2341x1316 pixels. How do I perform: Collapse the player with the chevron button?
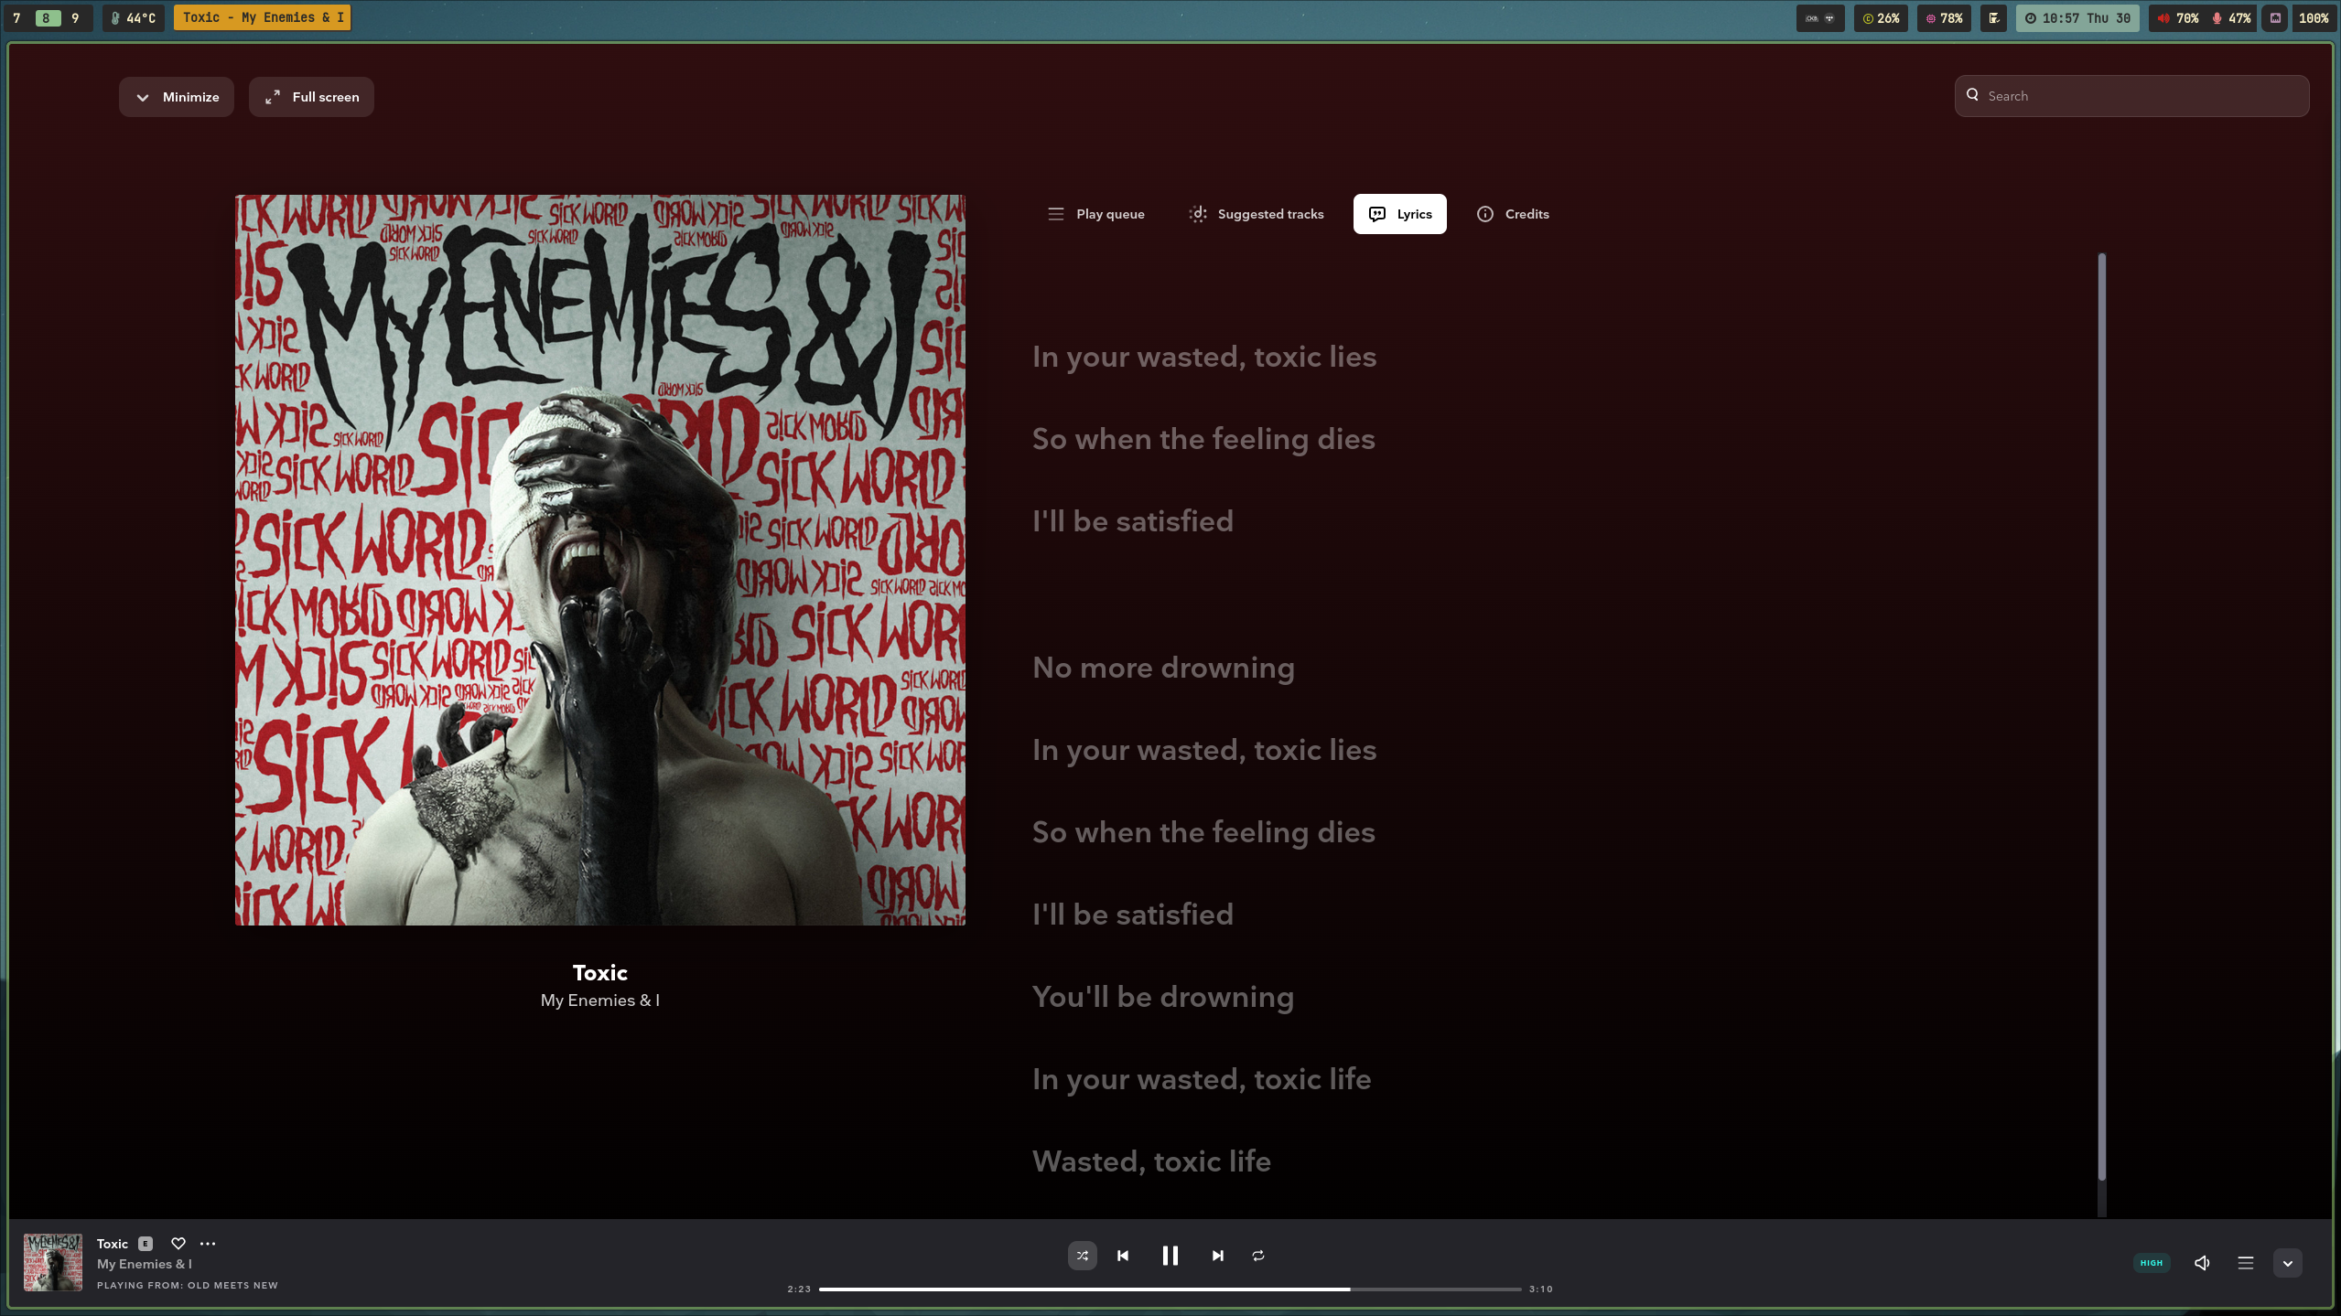point(2287,1262)
